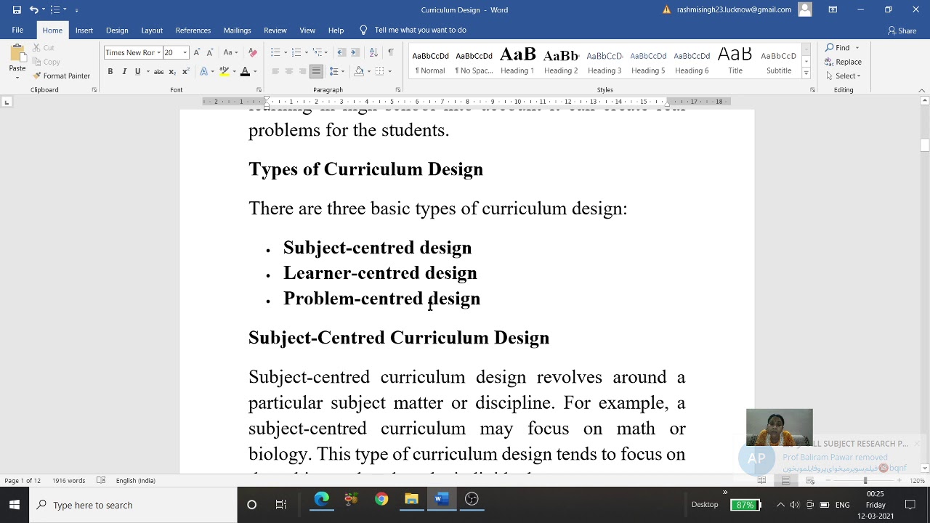Click the Multilevel List icon
The width and height of the screenshot is (930, 523).
[317, 52]
